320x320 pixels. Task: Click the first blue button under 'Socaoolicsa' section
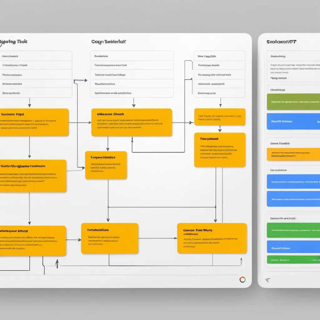[293, 182]
